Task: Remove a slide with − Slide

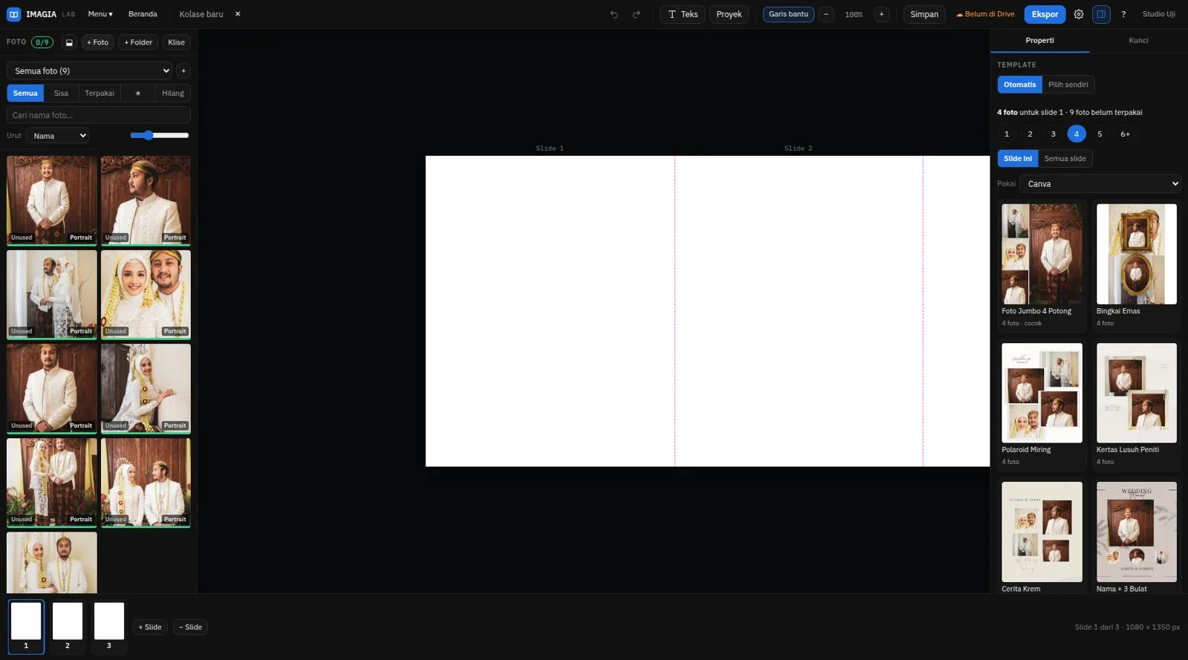Action: pyautogui.click(x=190, y=627)
